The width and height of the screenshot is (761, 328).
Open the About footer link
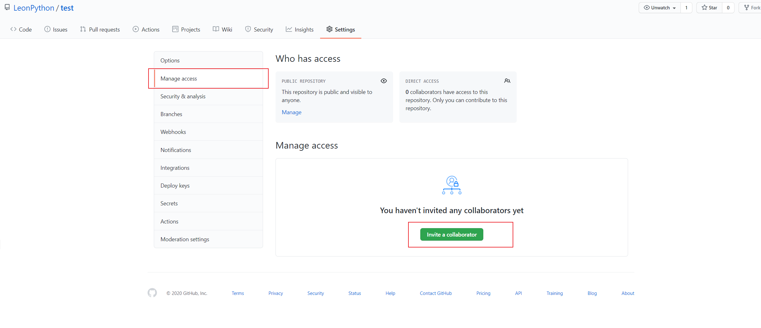(x=628, y=293)
